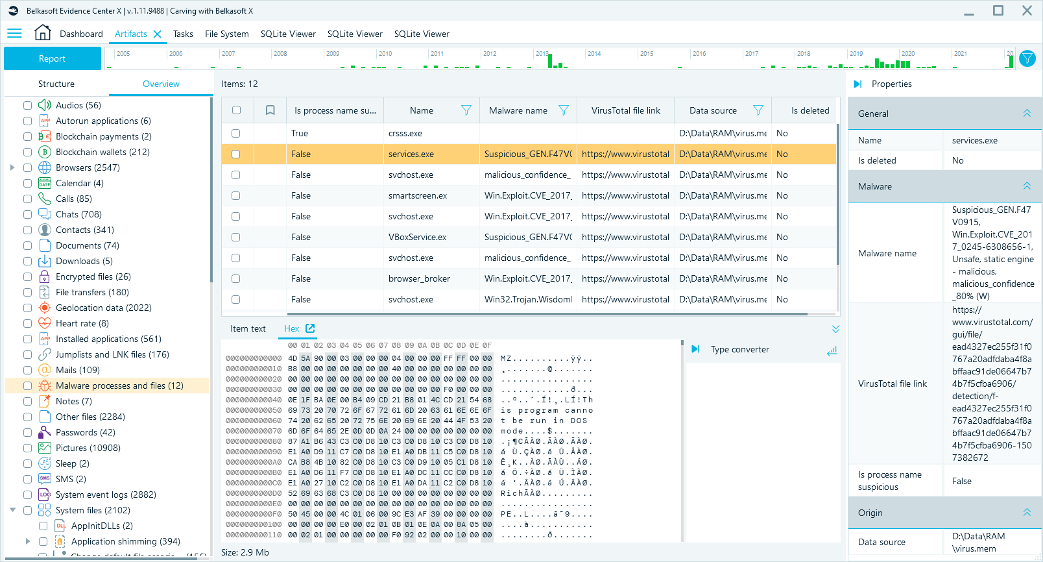
Task: Open VirusTotal link for smartscreen.ex row
Action: point(625,195)
